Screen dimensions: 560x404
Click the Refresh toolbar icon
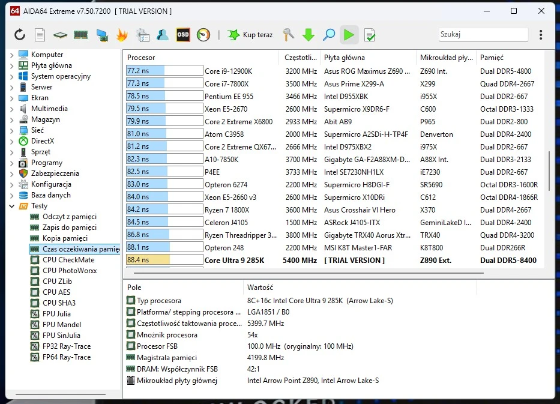(20, 35)
